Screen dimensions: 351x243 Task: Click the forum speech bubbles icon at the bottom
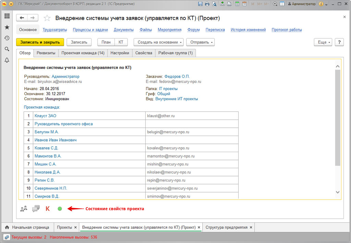pos(36,208)
